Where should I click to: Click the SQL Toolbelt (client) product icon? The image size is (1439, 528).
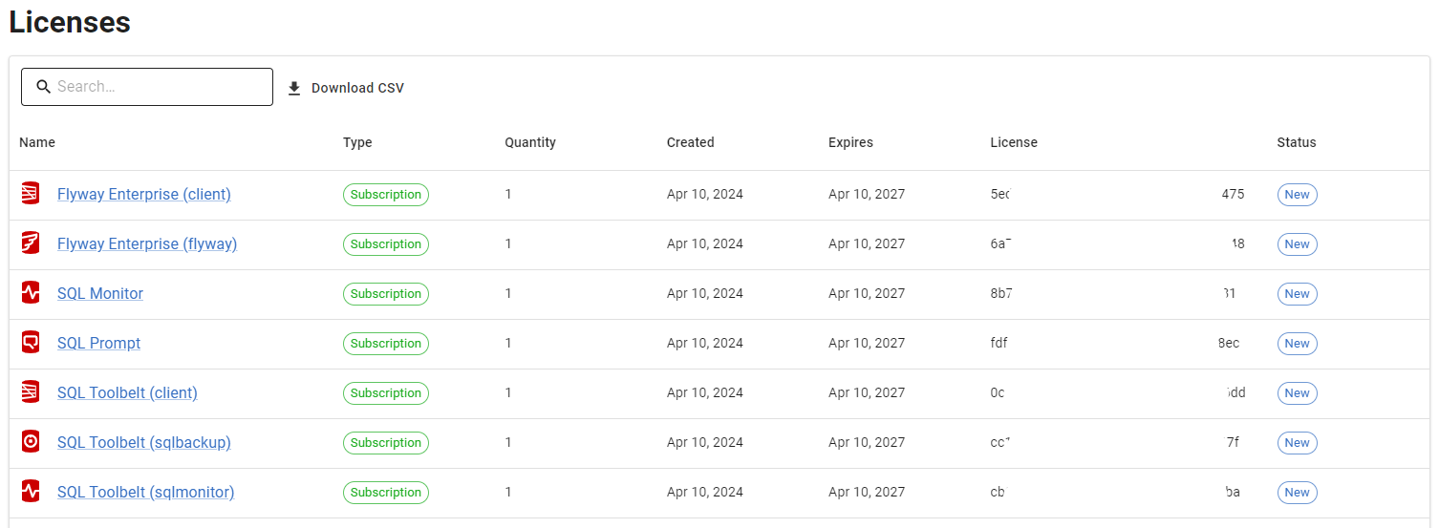tap(31, 392)
